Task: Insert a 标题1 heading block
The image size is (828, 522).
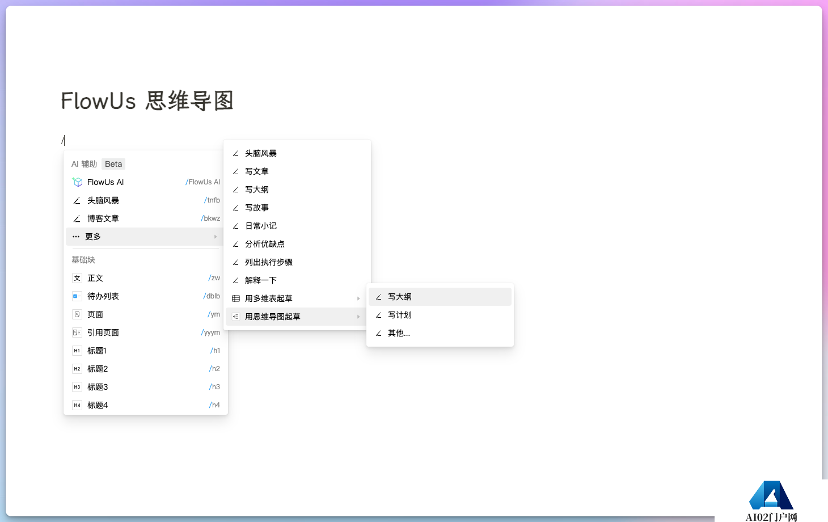Action: tap(145, 351)
